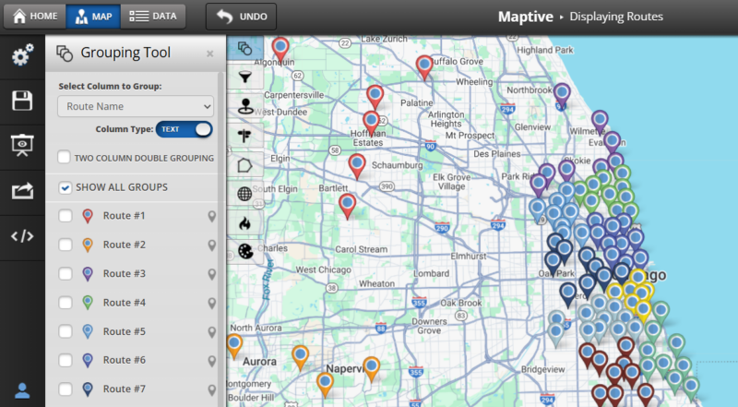Screen dimensions: 738x407
Task: Switch to the DATA tab
Action: pos(153,17)
